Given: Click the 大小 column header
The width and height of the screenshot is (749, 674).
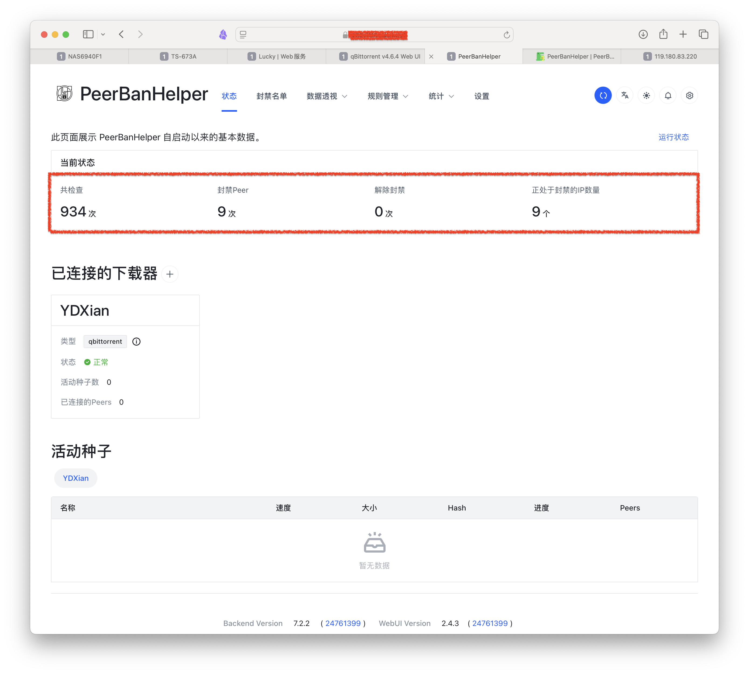Looking at the screenshot, I should coord(369,508).
